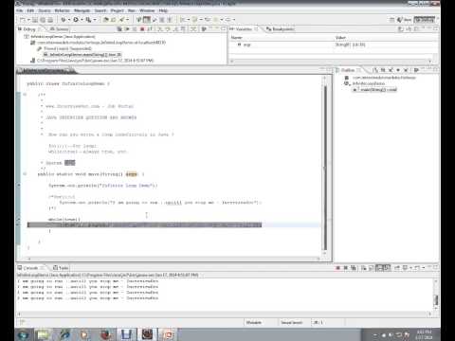The width and height of the screenshot is (455, 341).
Task: Expand the Run launch dropdown arrow
Action: 82,20
